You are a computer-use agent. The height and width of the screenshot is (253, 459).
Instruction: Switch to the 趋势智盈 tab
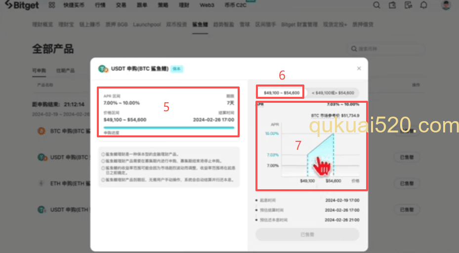224,25
